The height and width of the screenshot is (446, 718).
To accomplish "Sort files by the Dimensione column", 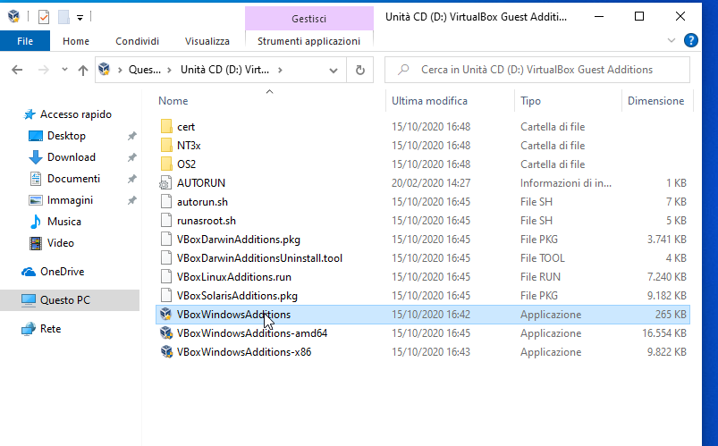I will click(x=655, y=101).
